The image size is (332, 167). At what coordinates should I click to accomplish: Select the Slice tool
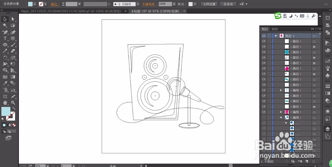13,96
